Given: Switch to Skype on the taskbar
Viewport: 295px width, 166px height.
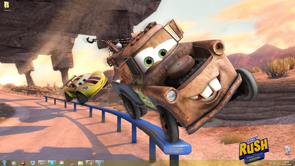Looking at the screenshot, I should pyautogui.click(x=52, y=163).
